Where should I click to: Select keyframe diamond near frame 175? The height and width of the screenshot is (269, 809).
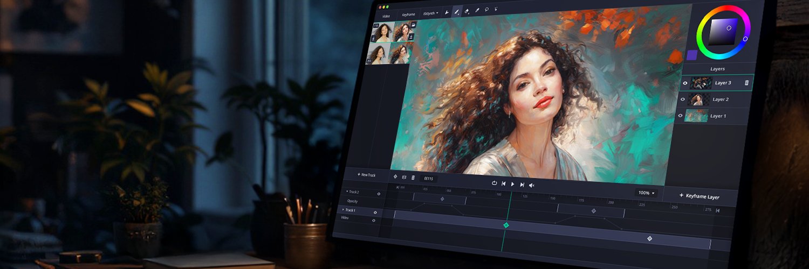[594, 211]
